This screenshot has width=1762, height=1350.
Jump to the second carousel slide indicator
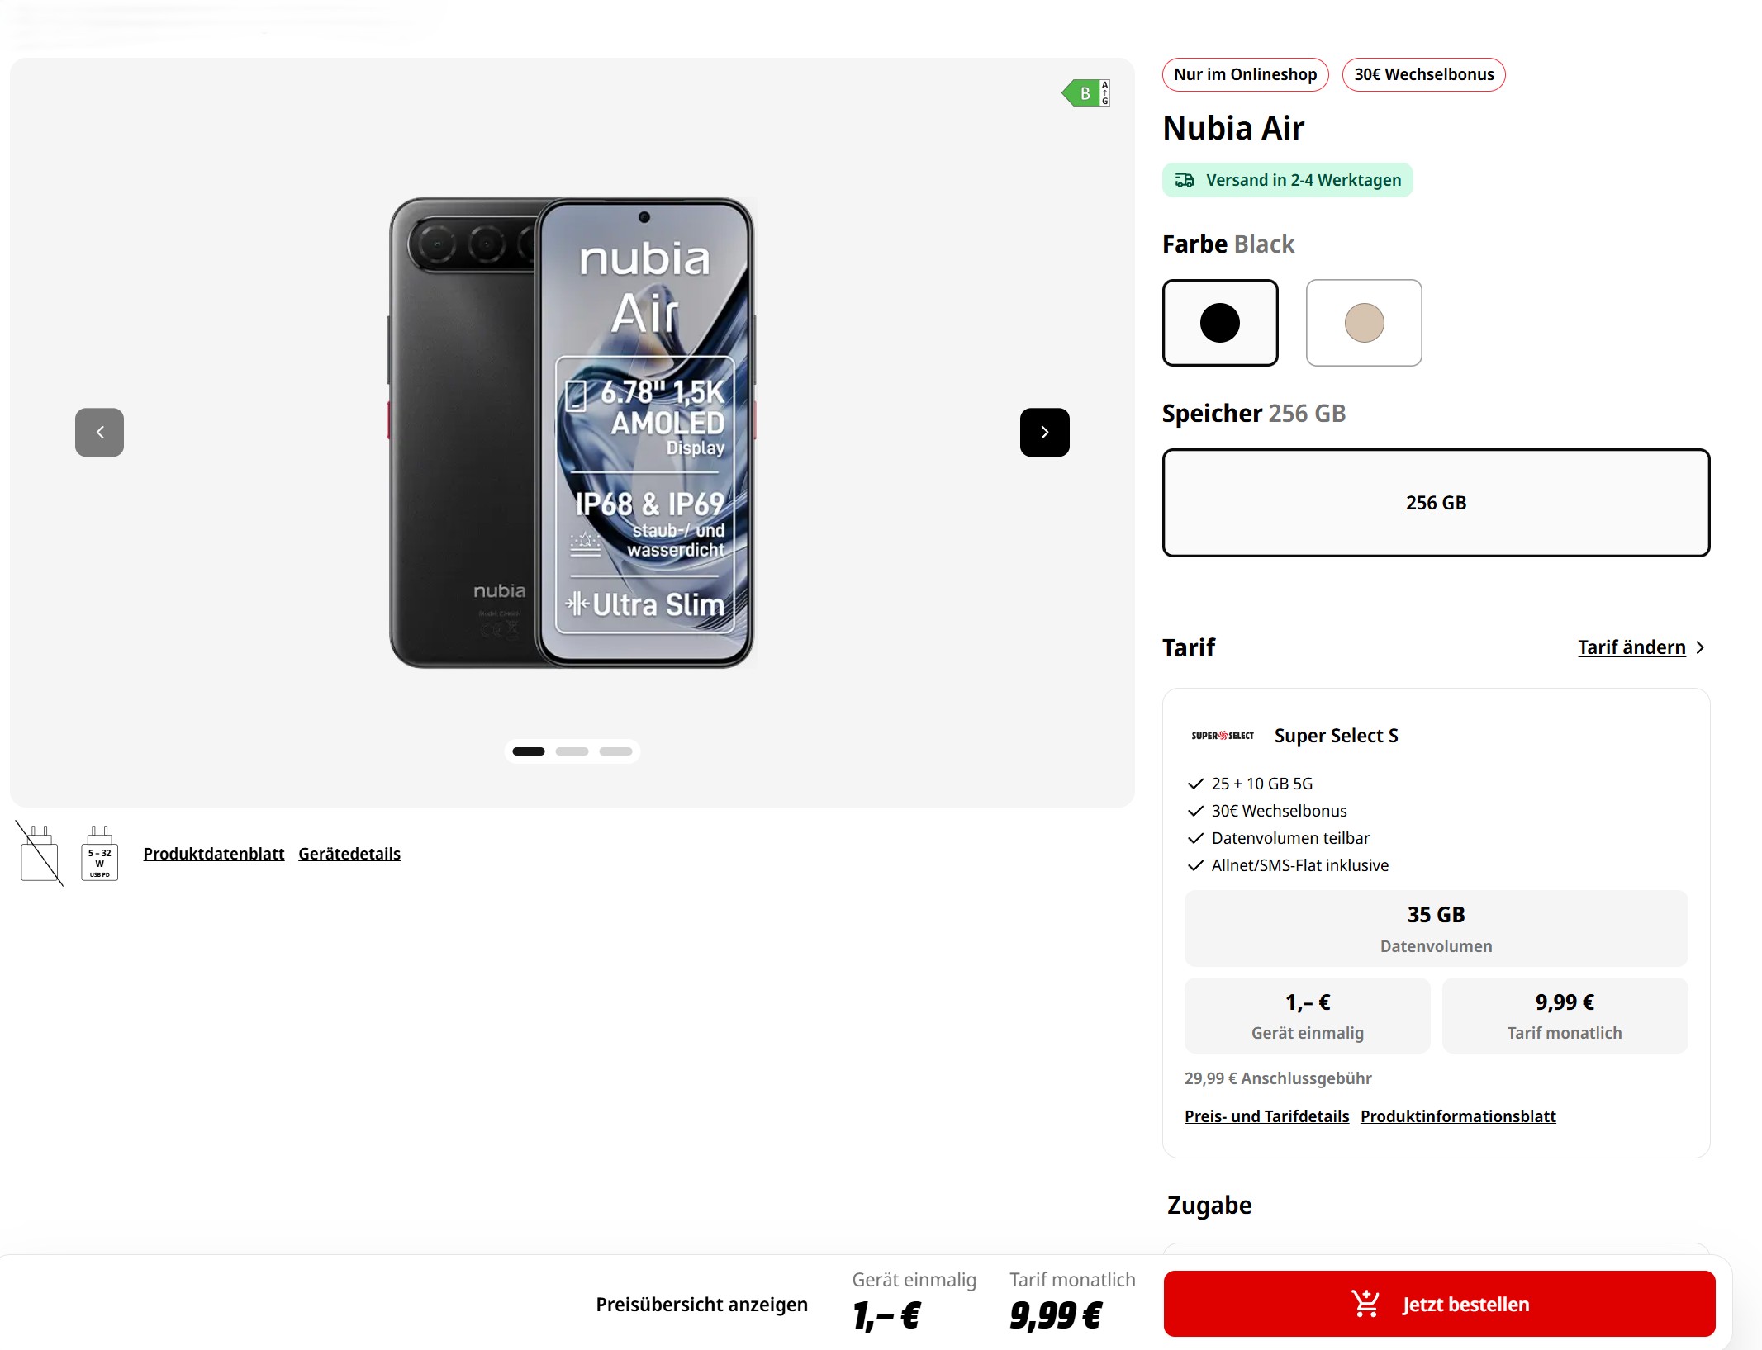[x=572, y=751]
